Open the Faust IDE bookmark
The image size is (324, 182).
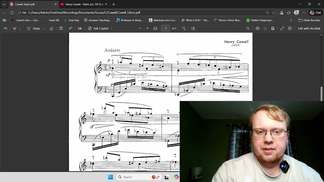[x=52, y=20]
